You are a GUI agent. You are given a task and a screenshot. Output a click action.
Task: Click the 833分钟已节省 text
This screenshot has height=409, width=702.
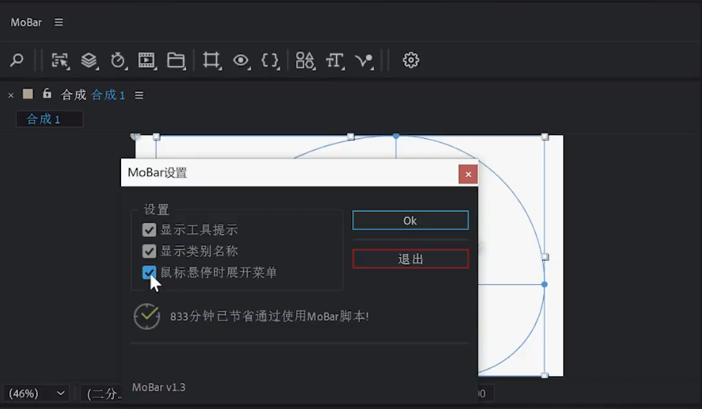click(x=269, y=317)
